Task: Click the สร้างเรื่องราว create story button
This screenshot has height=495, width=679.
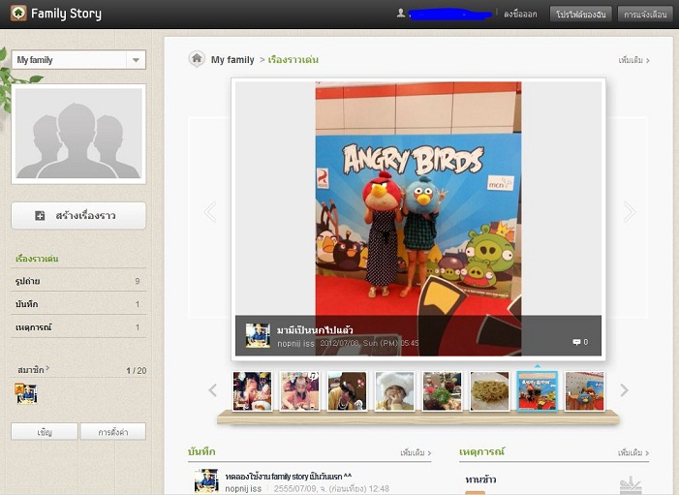Action: pos(78,216)
